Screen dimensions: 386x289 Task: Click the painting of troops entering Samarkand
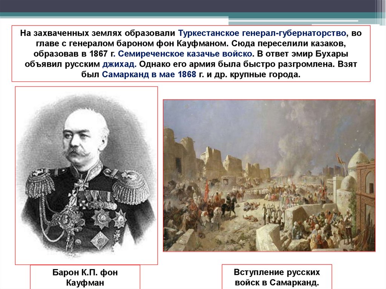point(269,176)
